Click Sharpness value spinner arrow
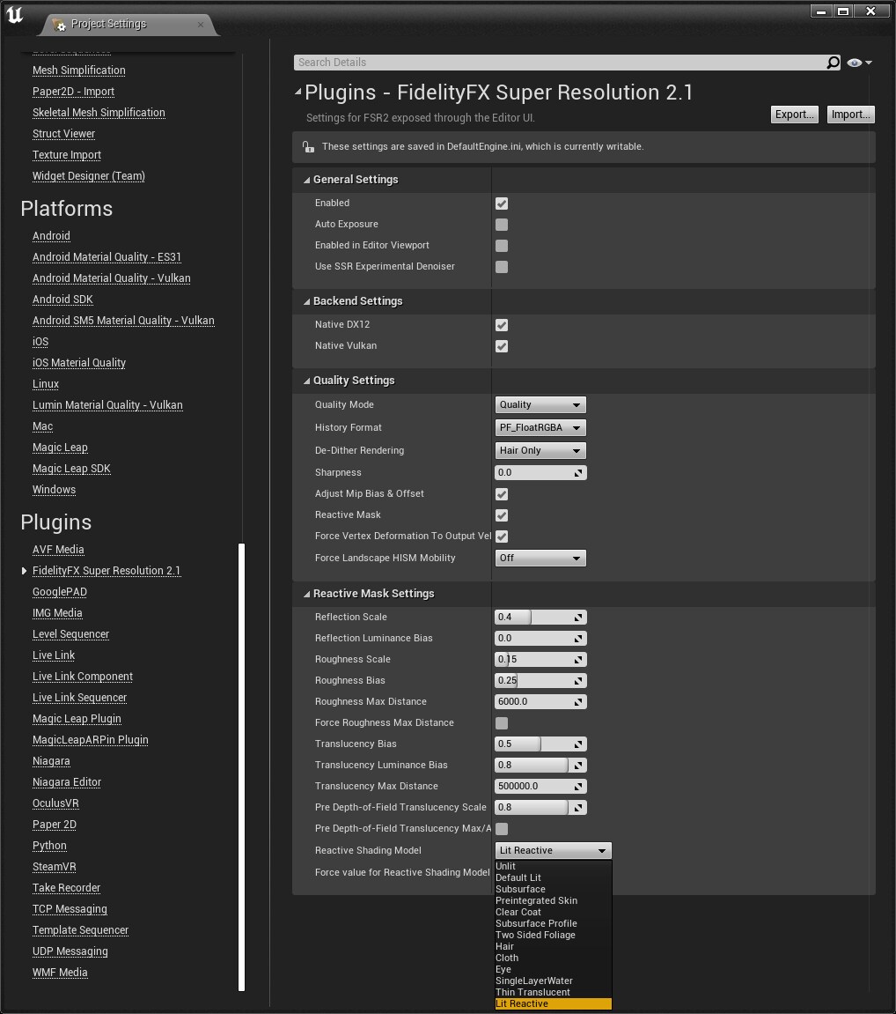This screenshot has width=896, height=1014. click(578, 473)
